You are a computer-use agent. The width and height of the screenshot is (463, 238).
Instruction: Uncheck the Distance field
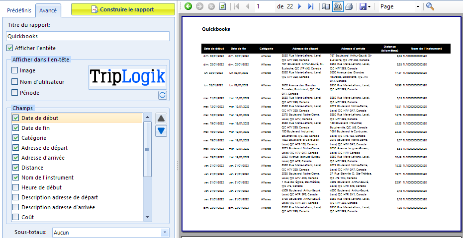click(15, 168)
